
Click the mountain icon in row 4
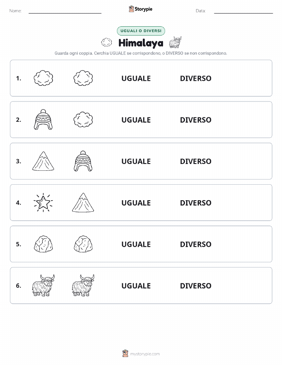coord(83,203)
